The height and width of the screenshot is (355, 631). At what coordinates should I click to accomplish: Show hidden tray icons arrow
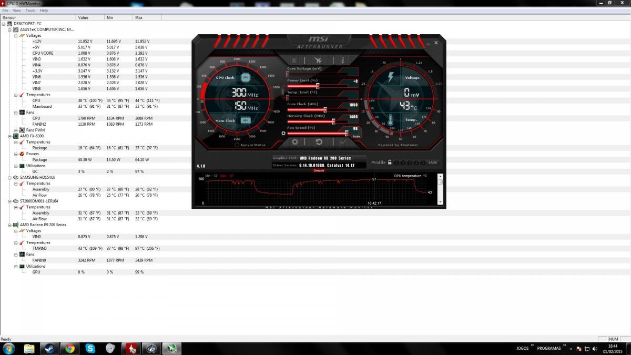point(572,349)
